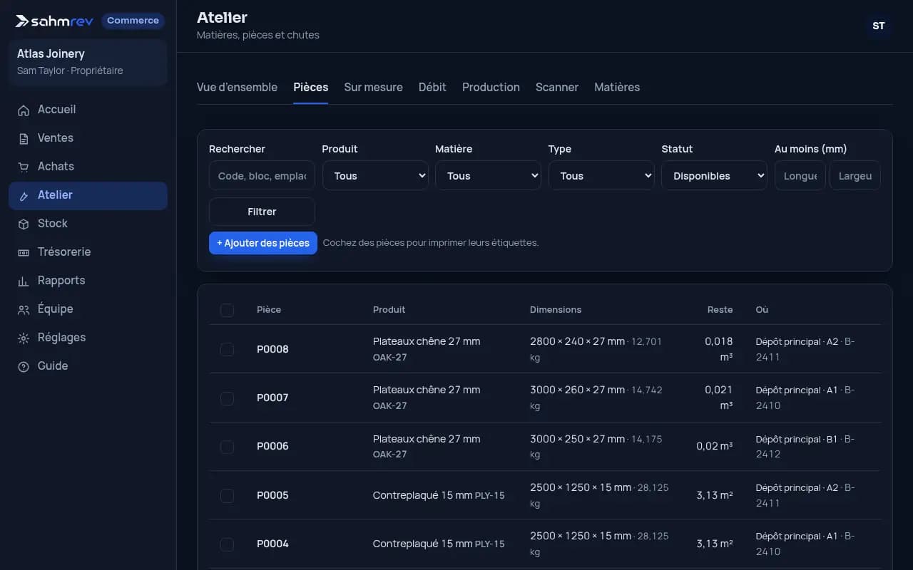This screenshot has width=913, height=570.
Task: Enable the checkbox next to P0004
Action: click(x=227, y=544)
